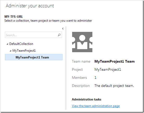Collapse the DefaultCollection tree node
Image resolution: width=144 pixels, height=113 pixels.
tap(7, 44)
